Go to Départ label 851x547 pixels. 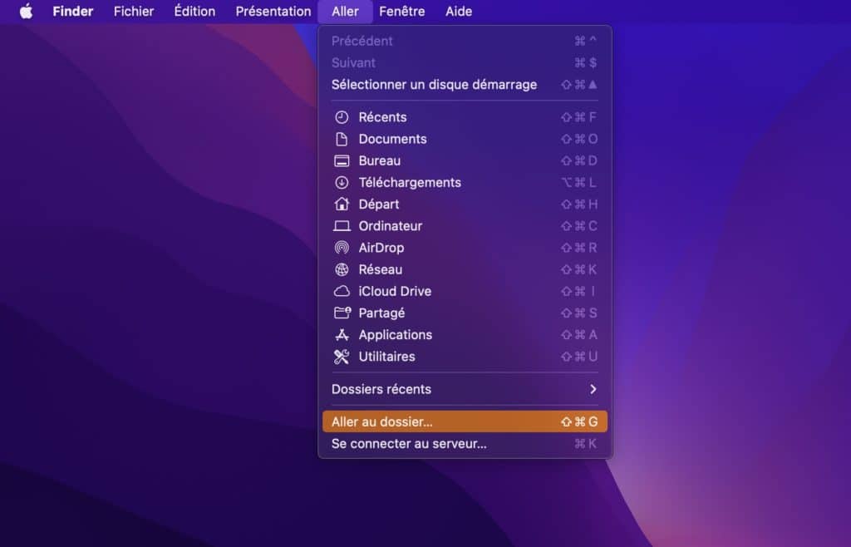click(x=379, y=204)
